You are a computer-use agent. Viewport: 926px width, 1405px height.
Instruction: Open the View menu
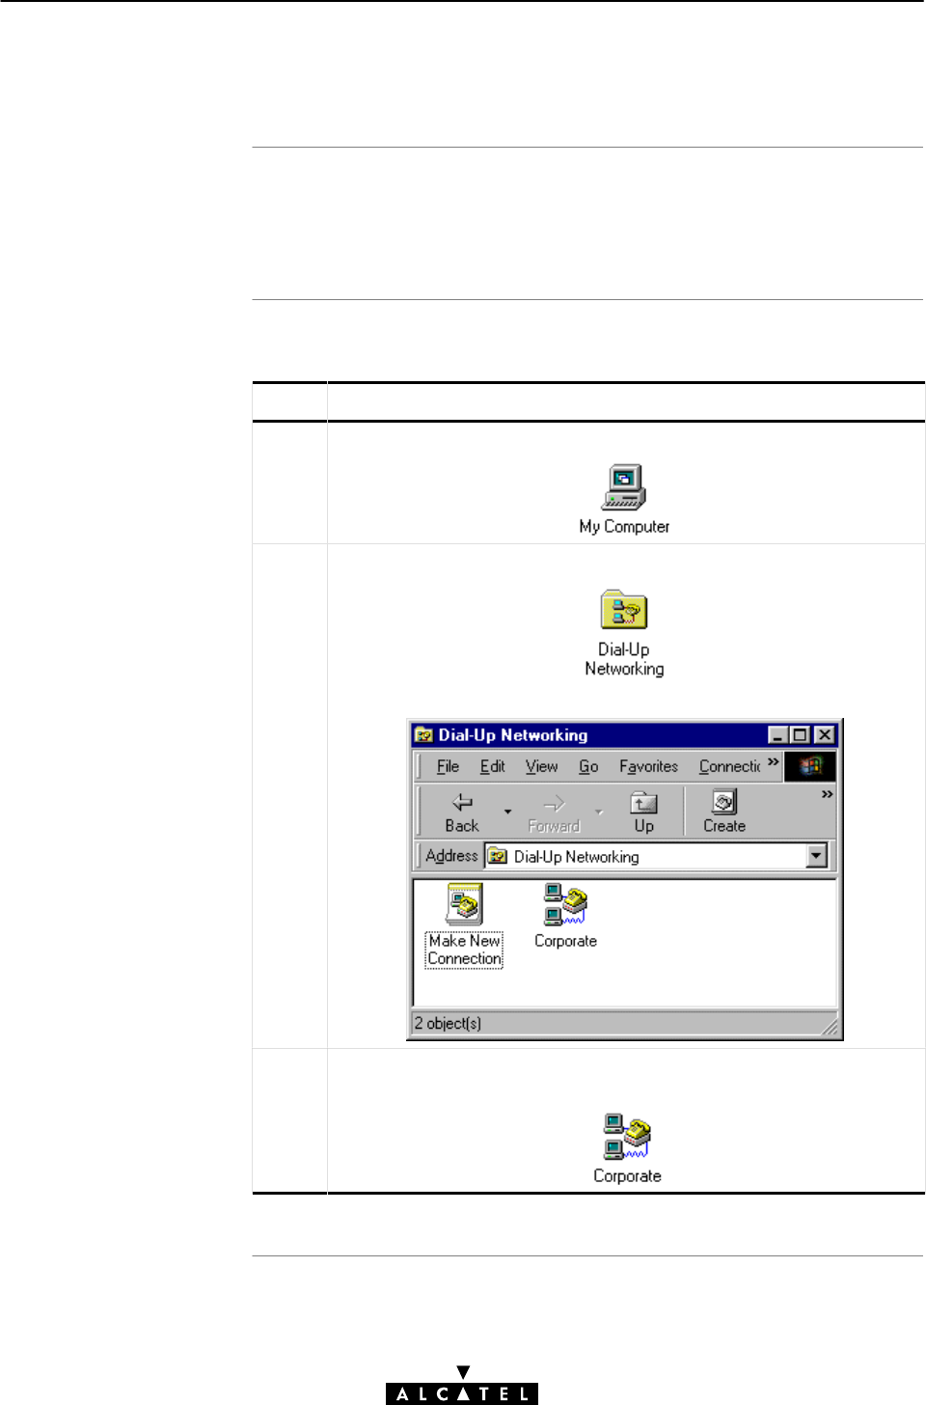(x=542, y=766)
